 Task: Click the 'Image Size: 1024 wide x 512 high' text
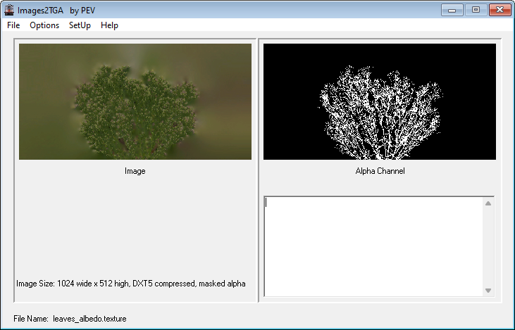(x=73, y=284)
